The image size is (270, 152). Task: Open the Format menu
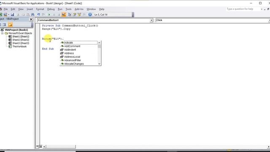40,9
